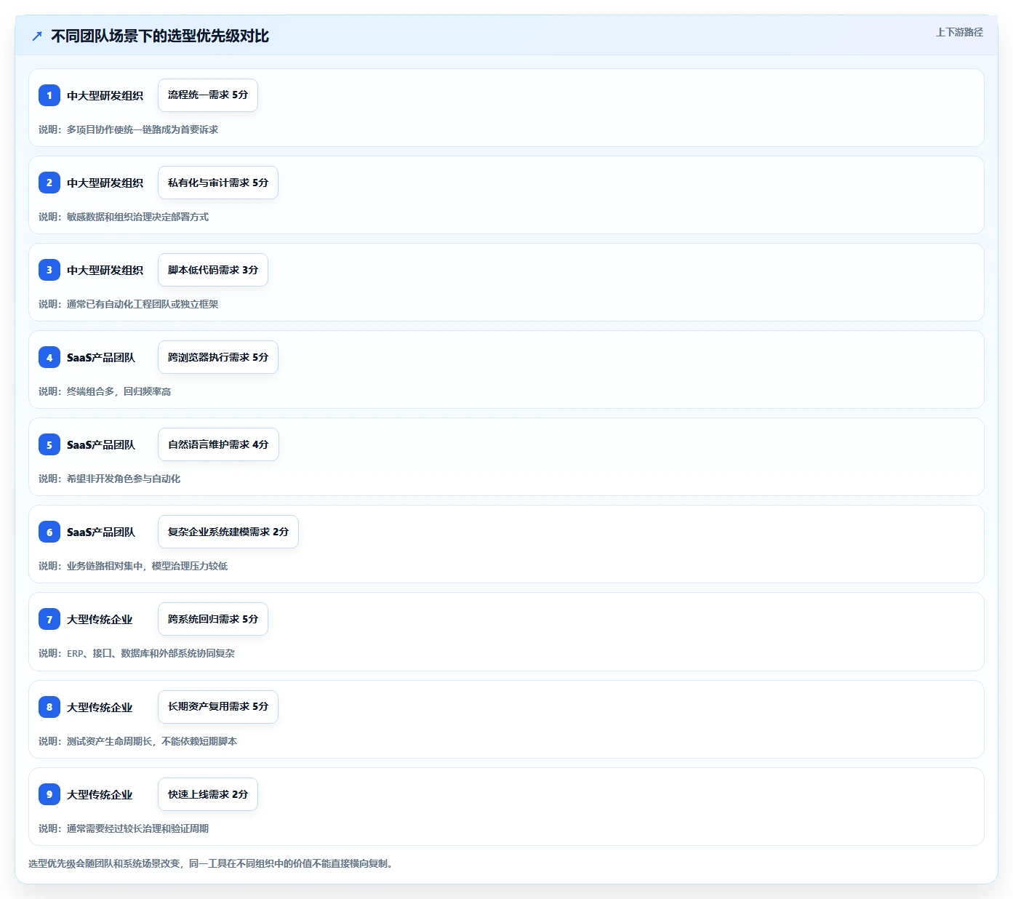Click SaaS产品团队 beside the 复杂企业系统建模需求 chip

(101, 532)
